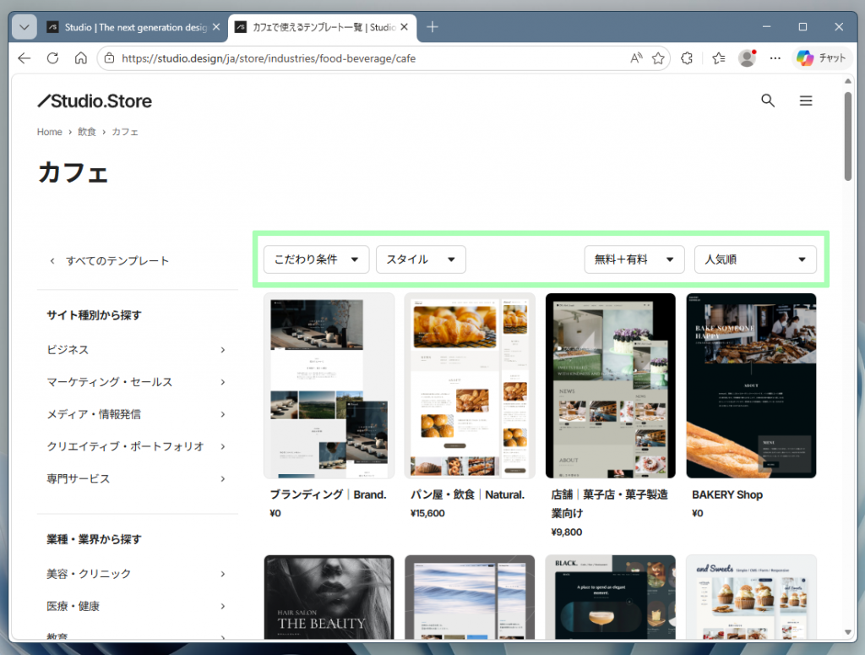The image size is (865, 655).
Task: Close the Studio next generation tab
Action: (216, 27)
